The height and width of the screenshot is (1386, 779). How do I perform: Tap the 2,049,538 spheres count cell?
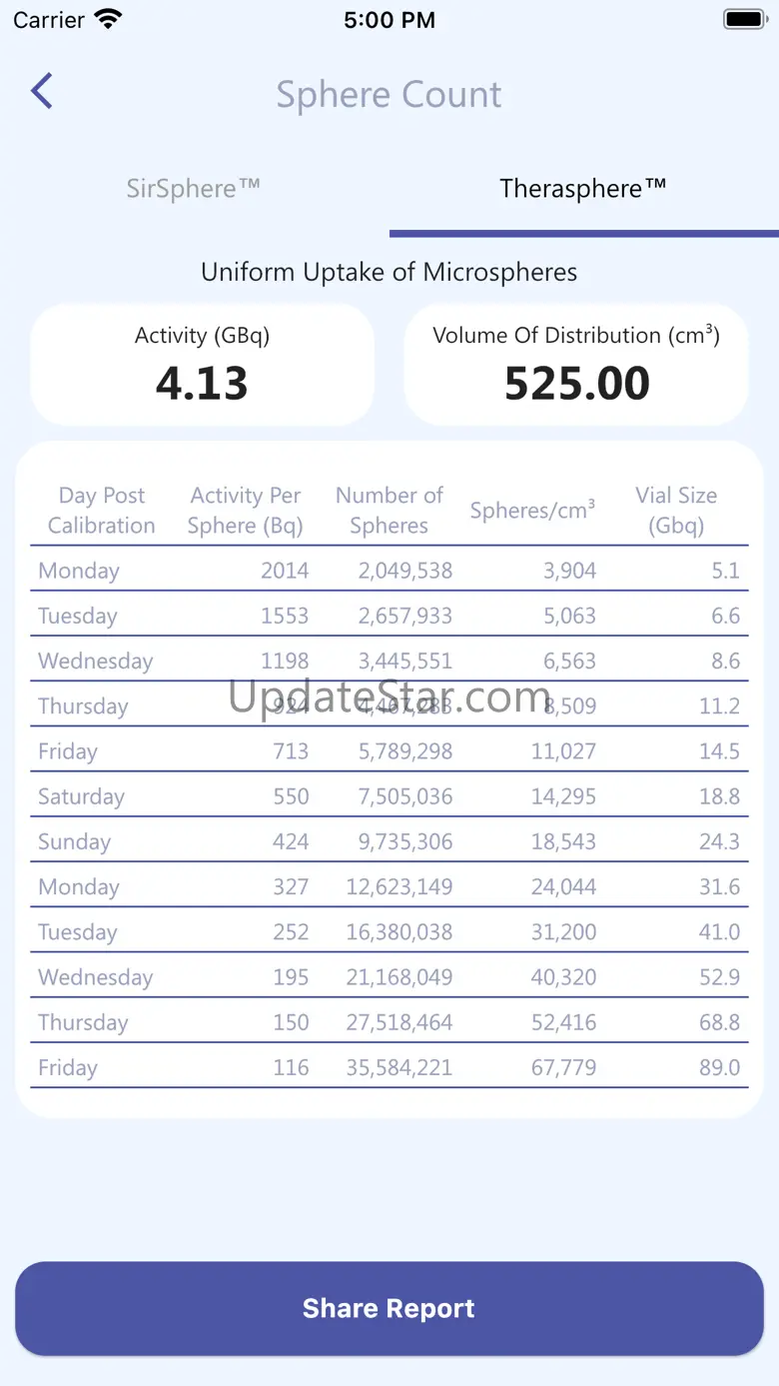pos(405,571)
